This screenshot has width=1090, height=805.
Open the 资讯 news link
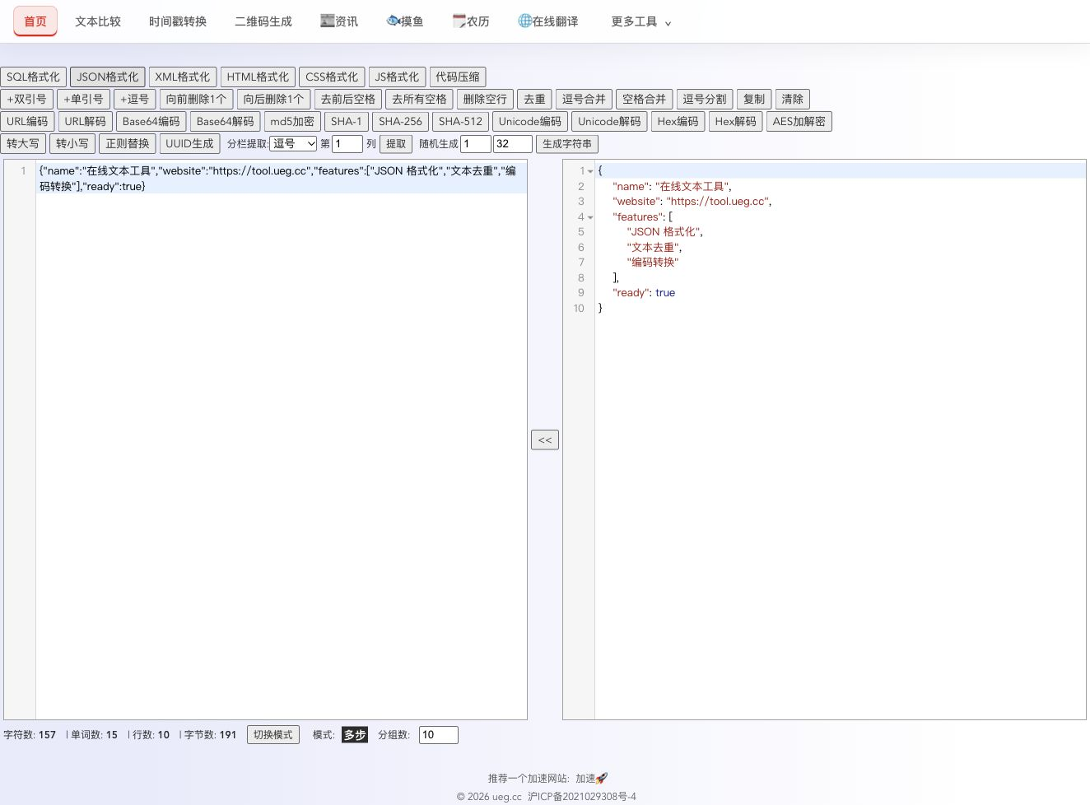(x=339, y=22)
